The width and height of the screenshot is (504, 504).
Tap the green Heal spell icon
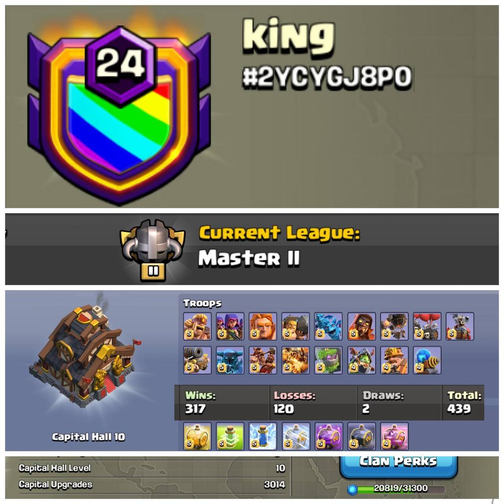(x=230, y=436)
